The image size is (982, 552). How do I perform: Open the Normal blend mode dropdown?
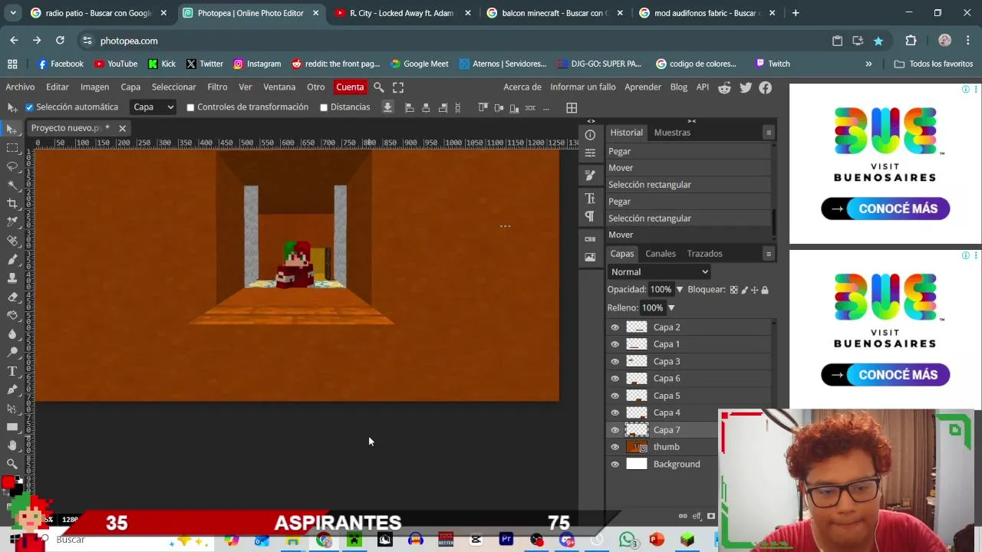[659, 272]
